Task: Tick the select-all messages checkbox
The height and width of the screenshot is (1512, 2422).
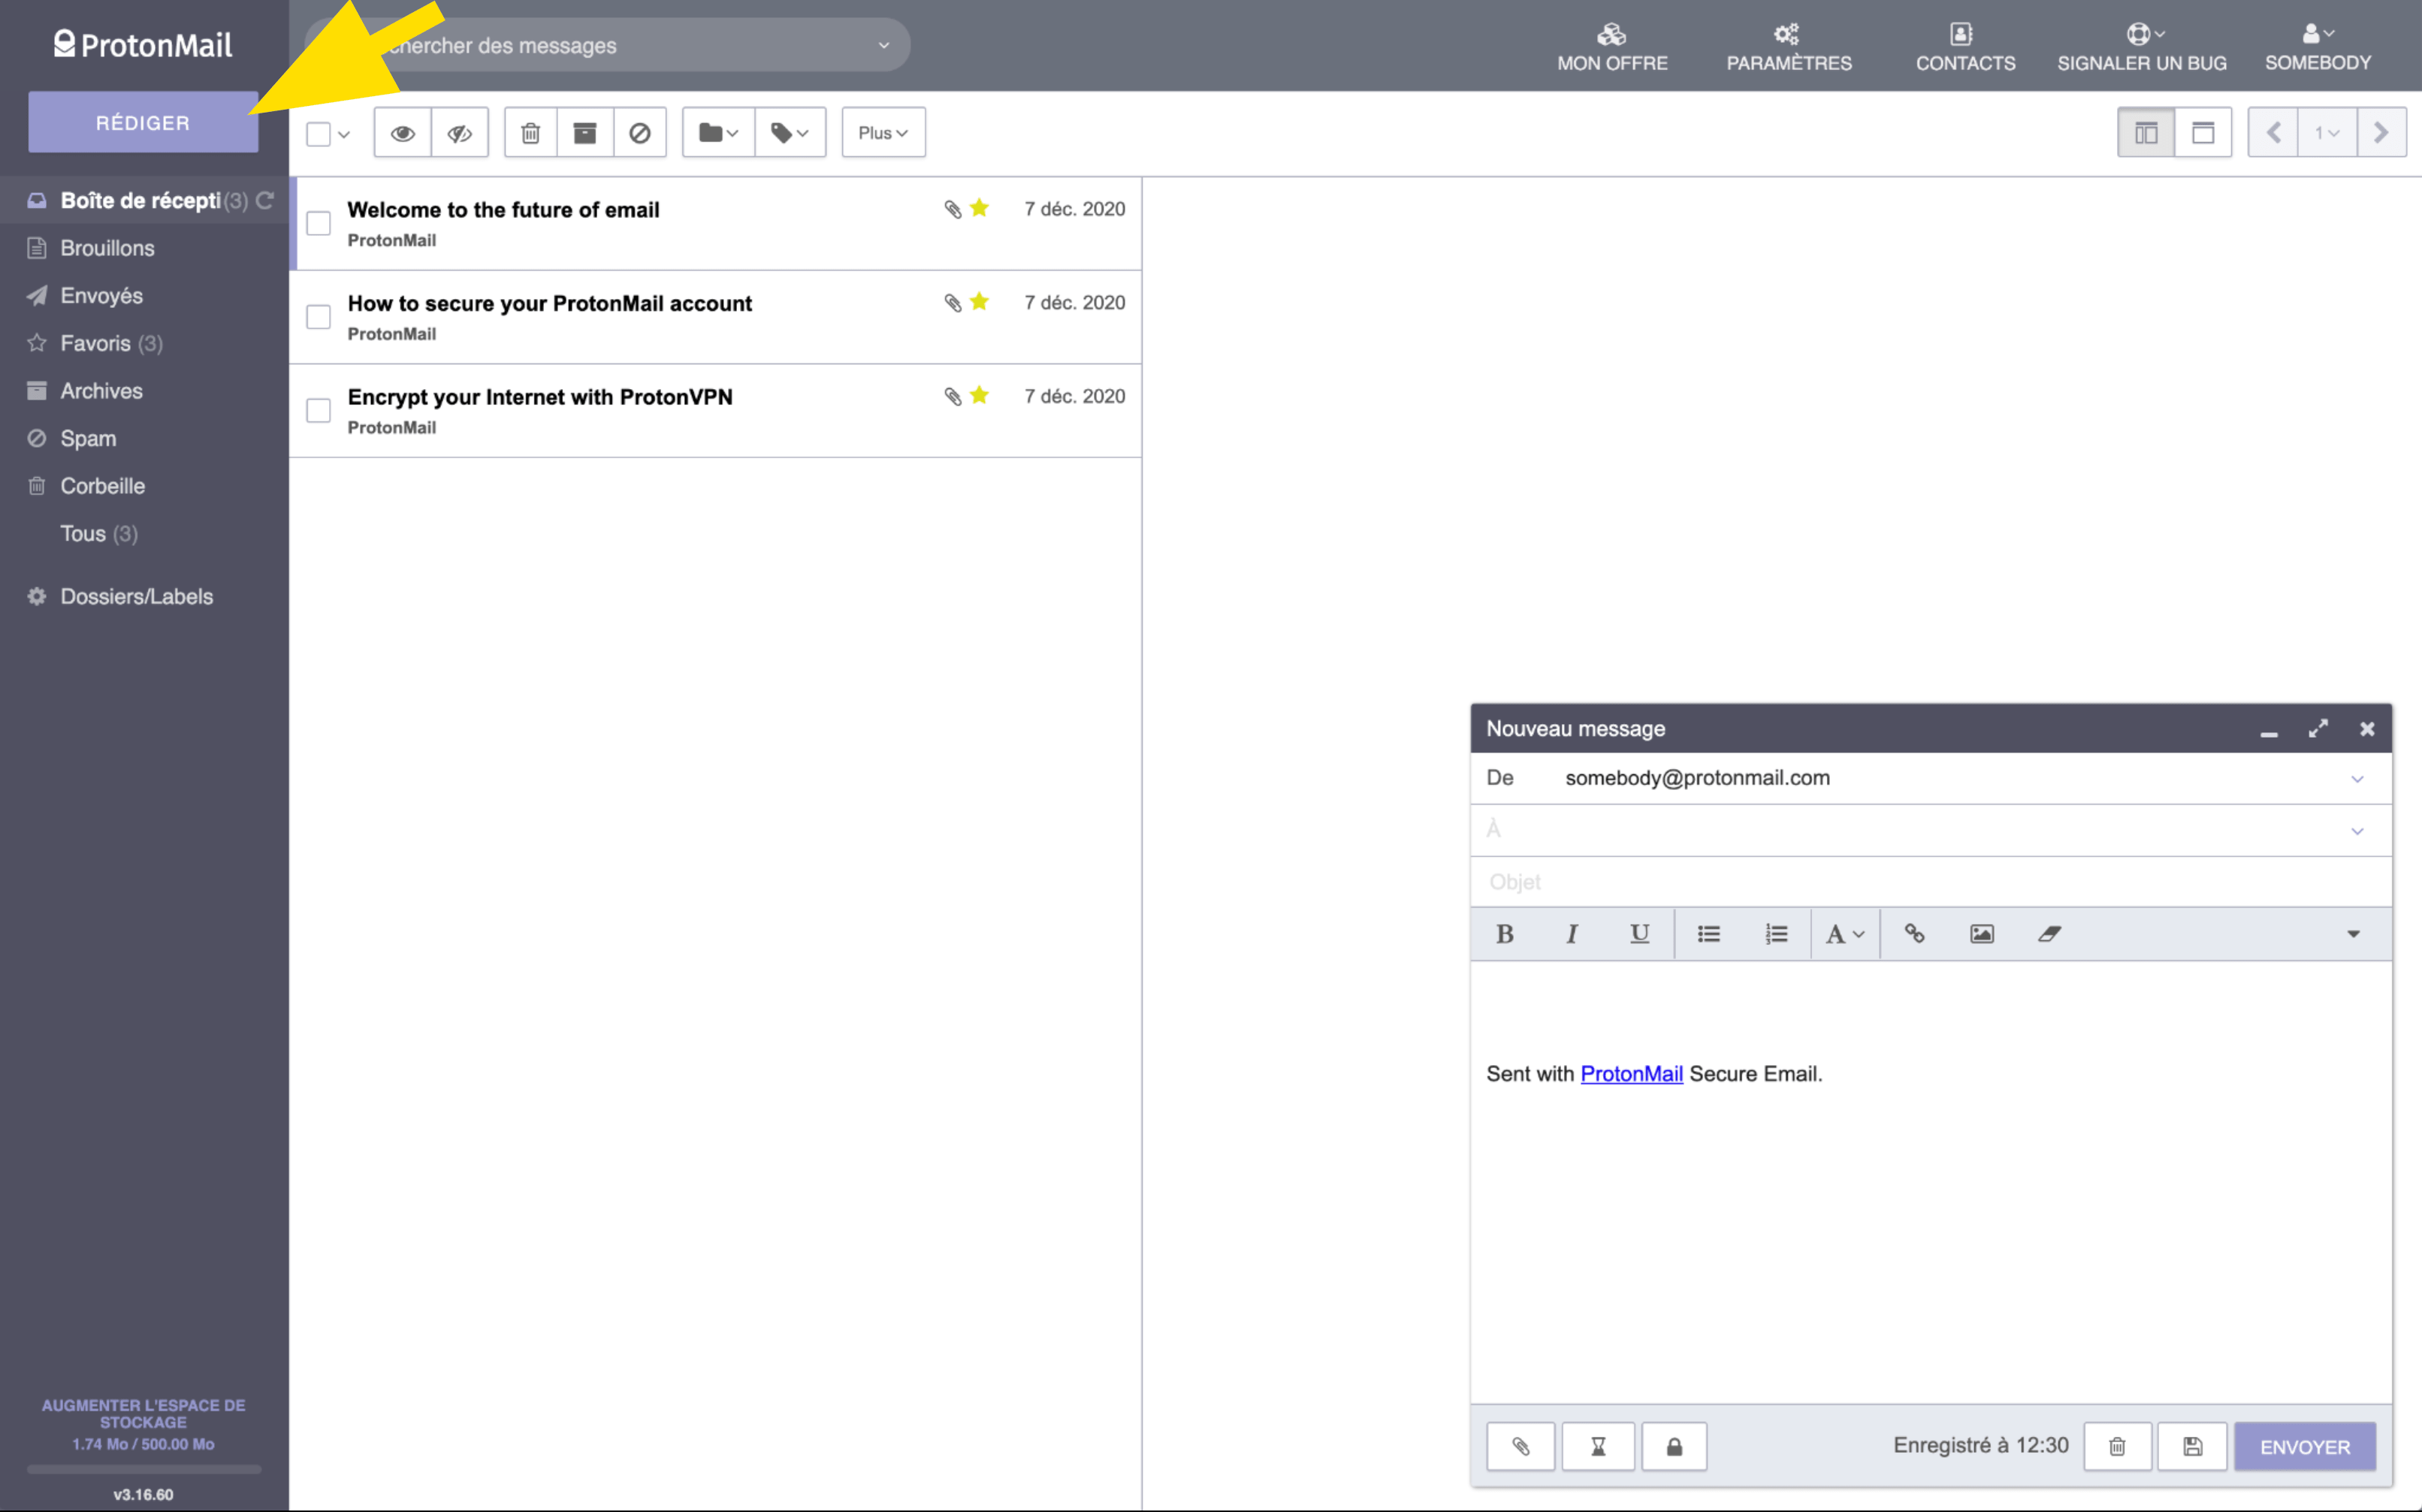Action: [318, 134]
